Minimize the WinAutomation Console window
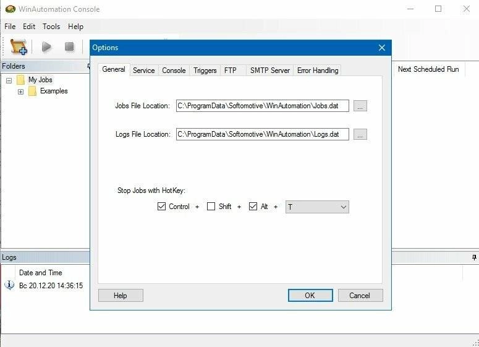The width and height of the screenshot is (479, 347). coord(410,9)
